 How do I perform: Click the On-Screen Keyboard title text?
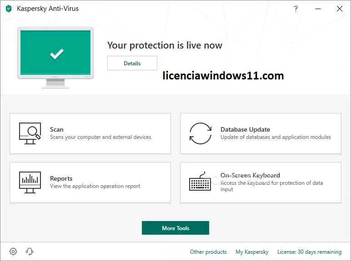point(250,175)
